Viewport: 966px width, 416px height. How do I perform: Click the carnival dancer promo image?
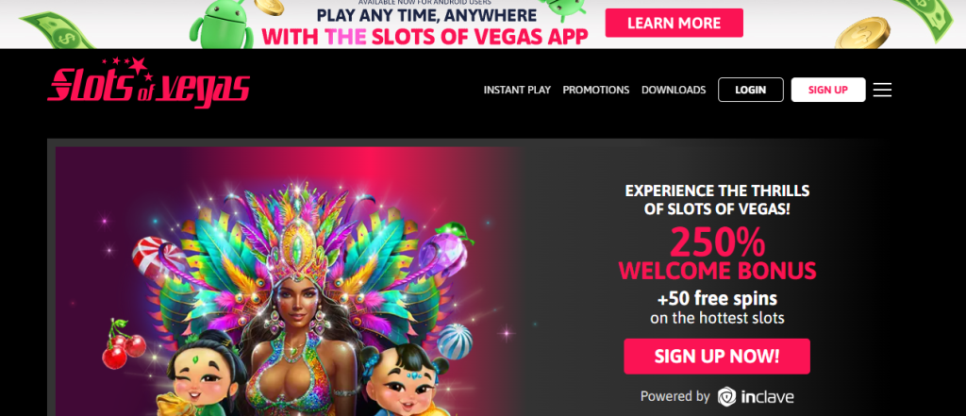tap(287, 281)
